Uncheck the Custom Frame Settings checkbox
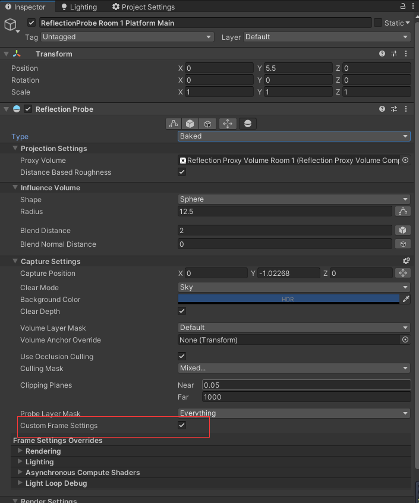 tap(181, 425)
